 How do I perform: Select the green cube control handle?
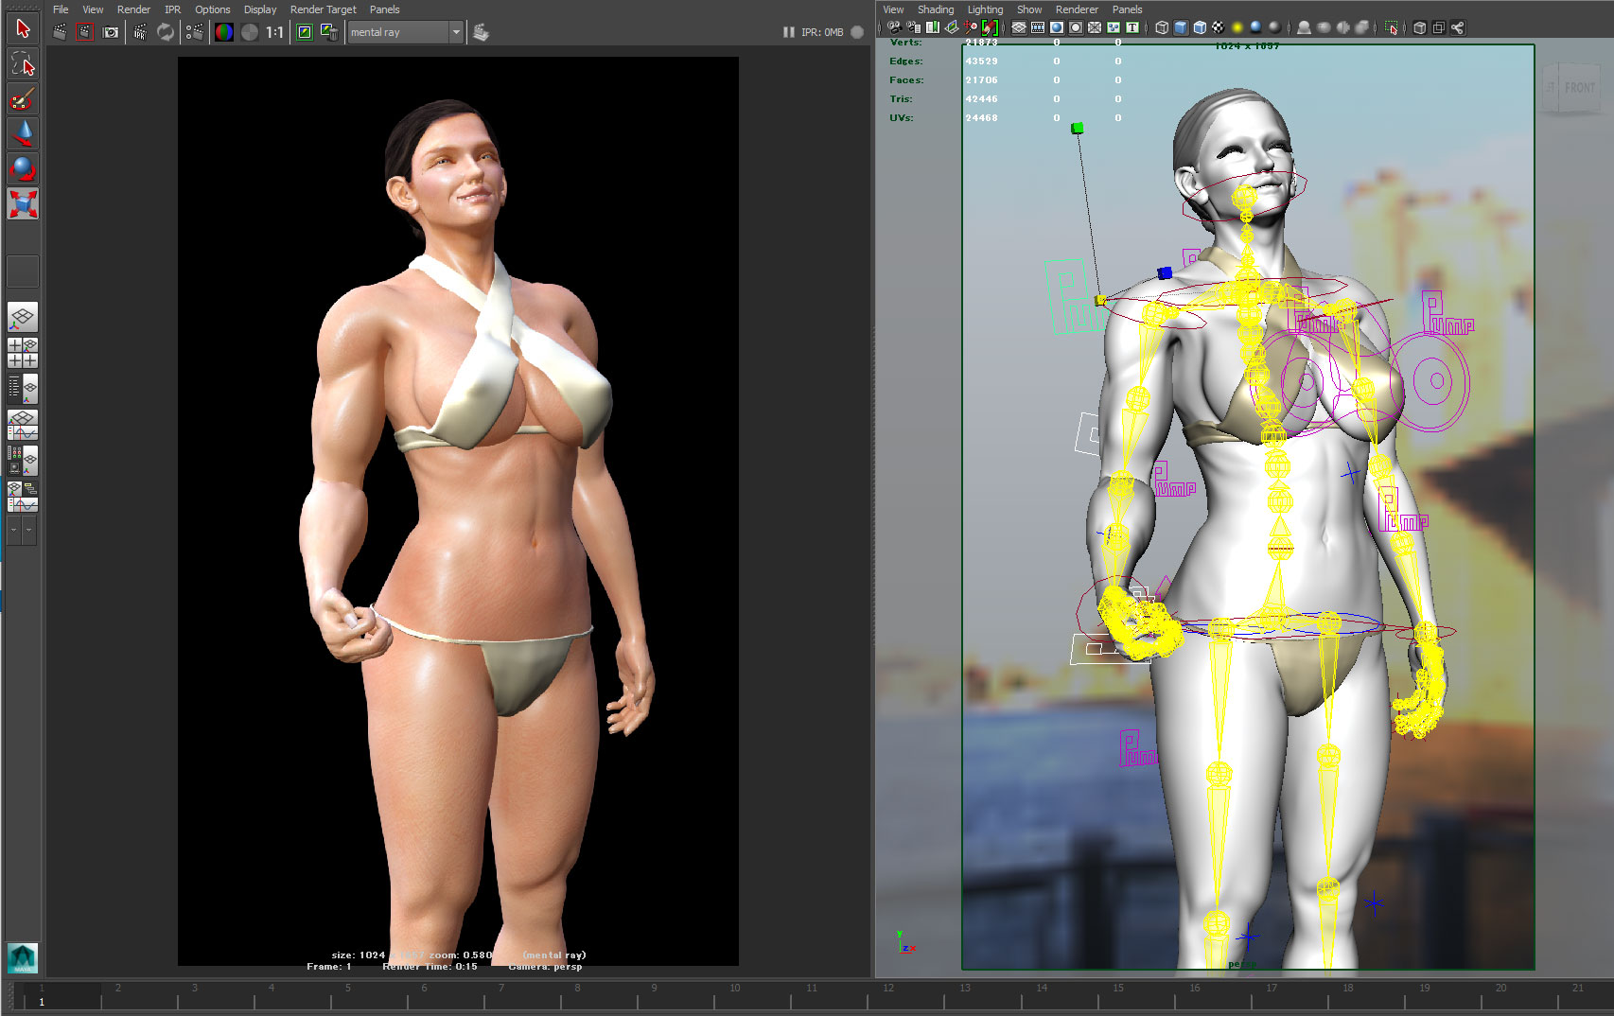[x=1078, y=128]
